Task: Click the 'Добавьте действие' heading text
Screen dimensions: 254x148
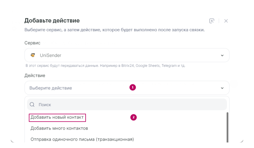Action: click(52, 21)
